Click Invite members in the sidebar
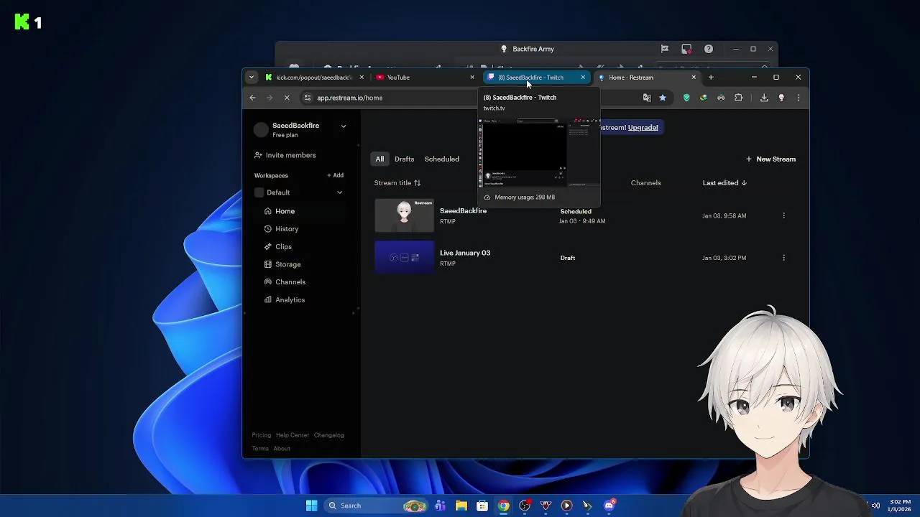 285,155
